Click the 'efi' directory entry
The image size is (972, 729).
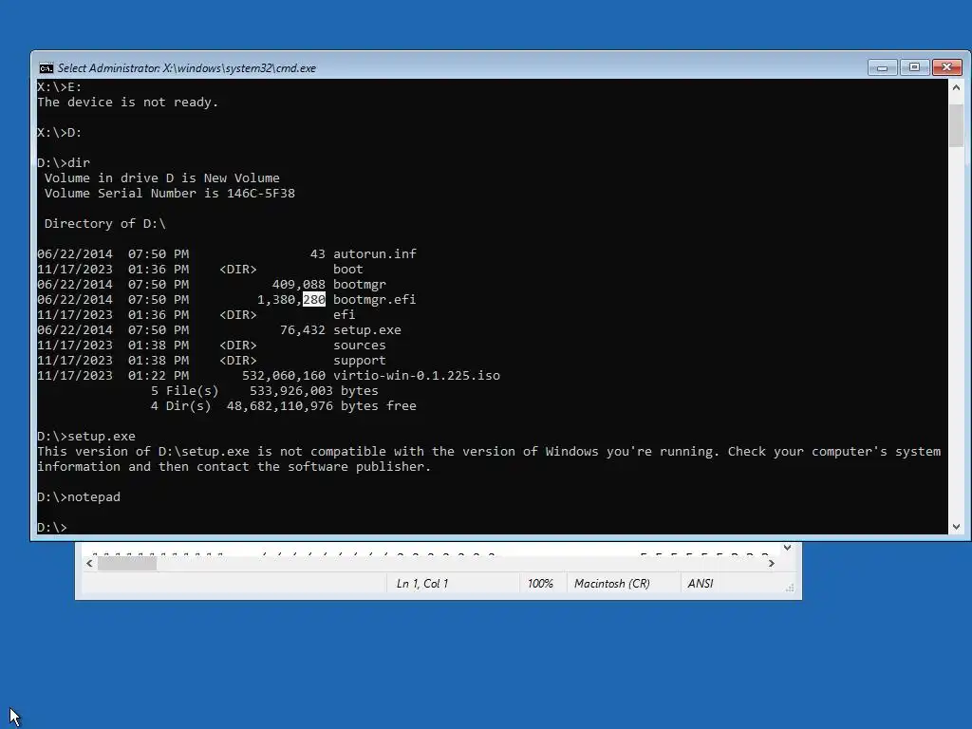[344, 315]
